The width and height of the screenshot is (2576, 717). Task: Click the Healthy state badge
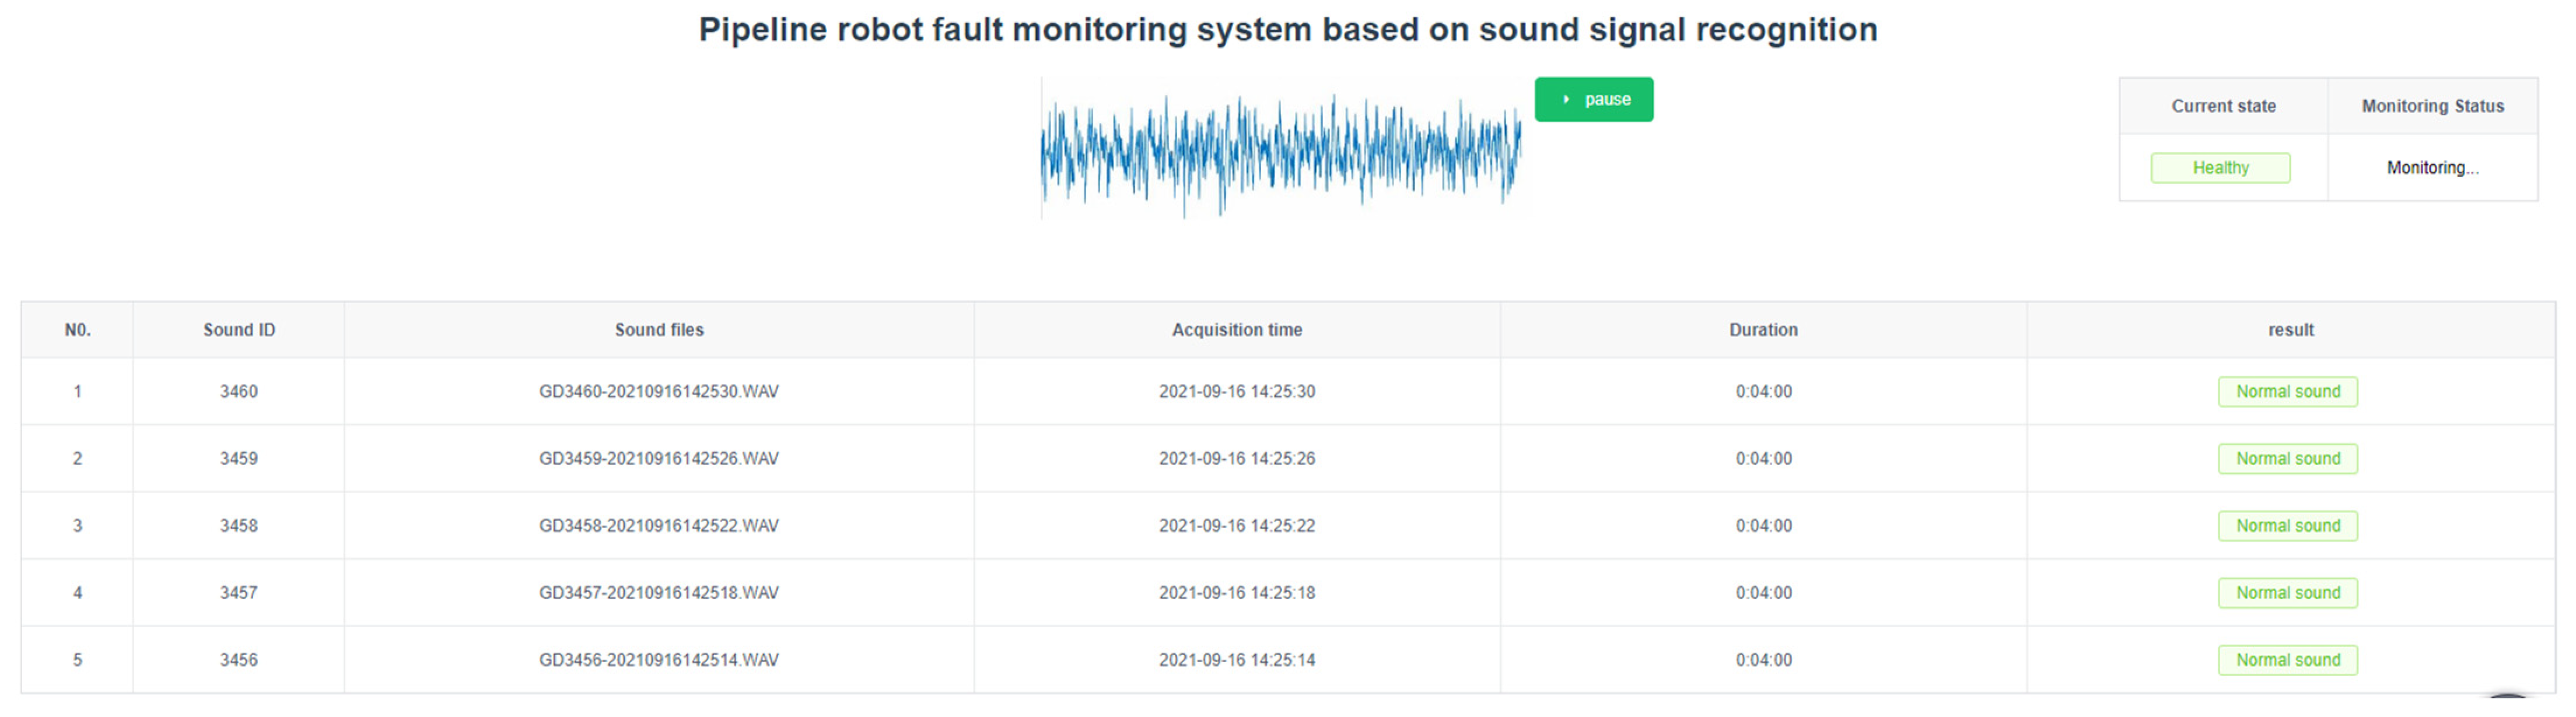pos(2220,168)
